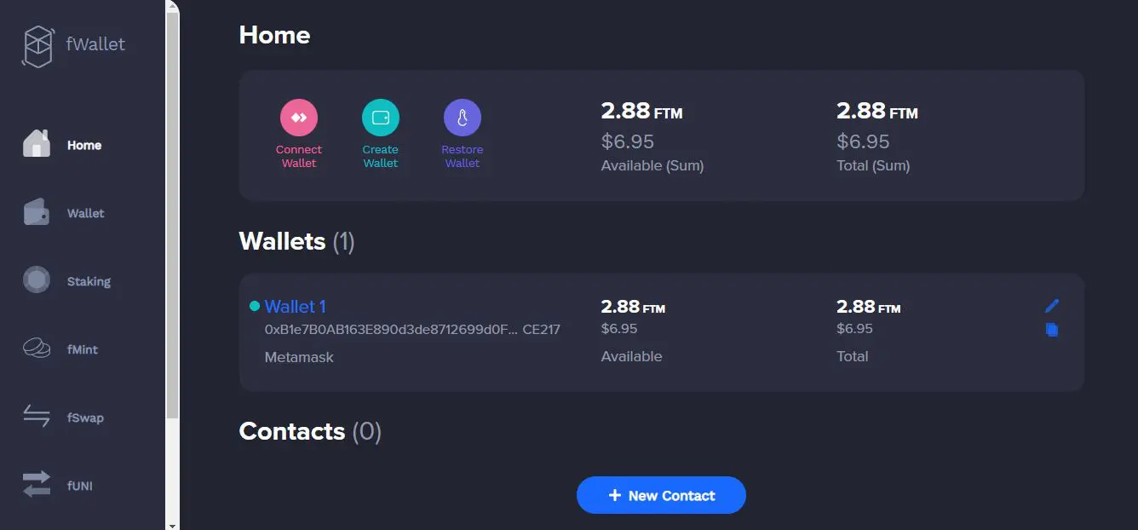Open the fUNI menu item label
Viewport: 1138px width, 530px height.
pyautogui.click(x=80, y=486)
